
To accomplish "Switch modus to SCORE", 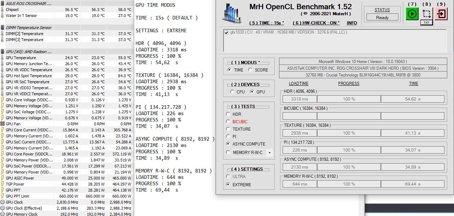I will click(x=250, y=70).
